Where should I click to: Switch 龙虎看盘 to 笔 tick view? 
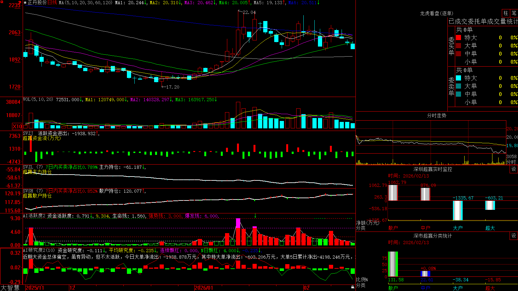[514, 13]
